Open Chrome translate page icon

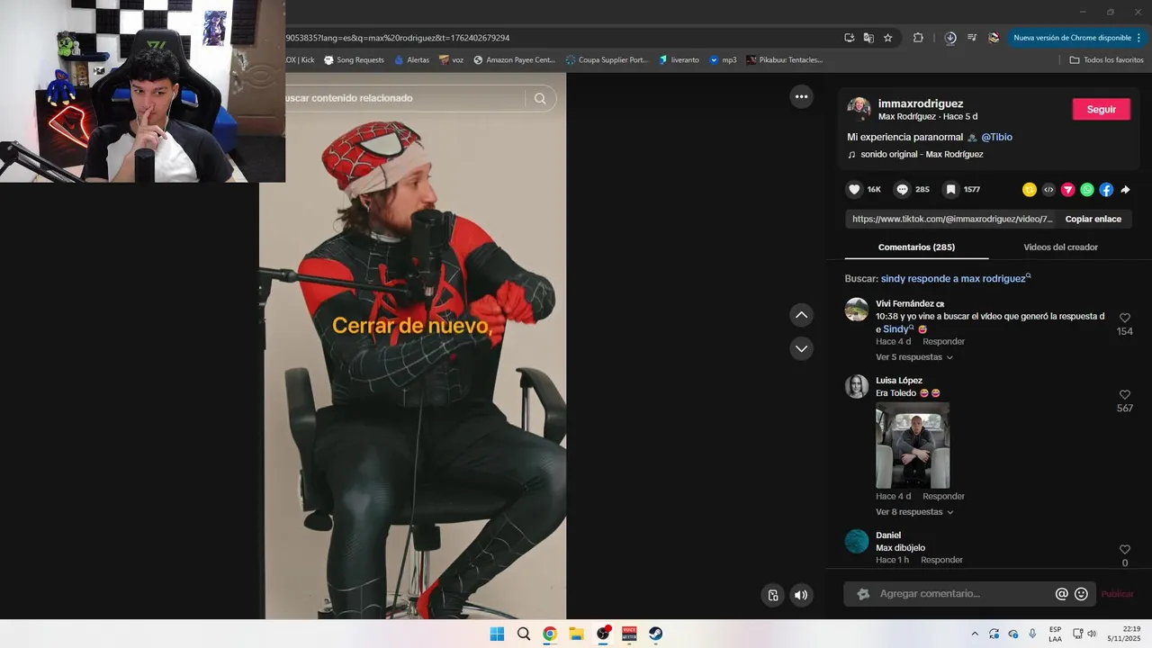[x=868, y=38]
